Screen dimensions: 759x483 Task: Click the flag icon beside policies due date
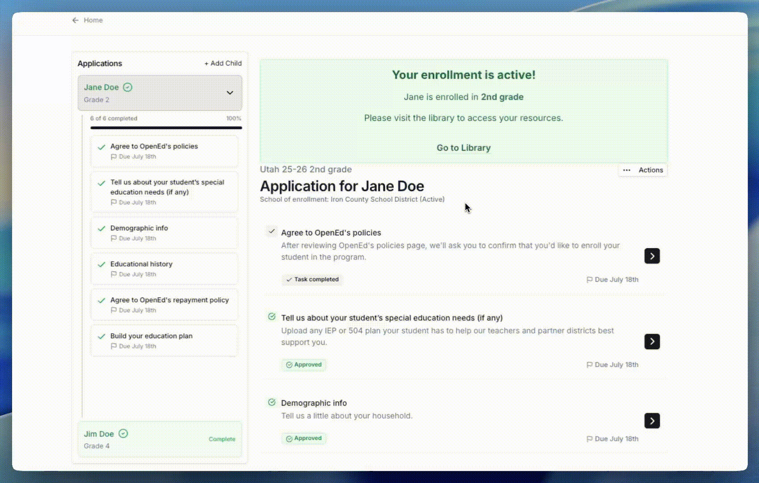coord(589,280)
